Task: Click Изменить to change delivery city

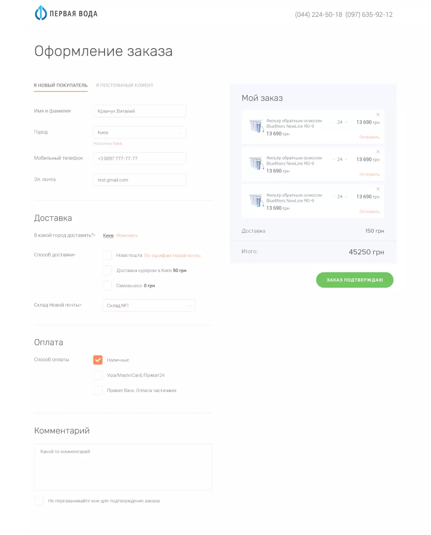Action: (127, 235)
